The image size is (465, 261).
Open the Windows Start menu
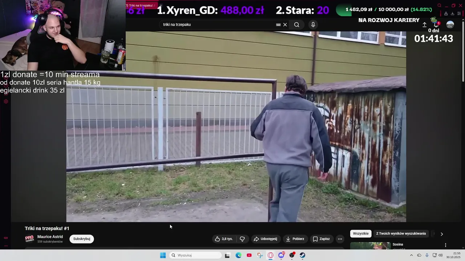(x=163, y=255)
